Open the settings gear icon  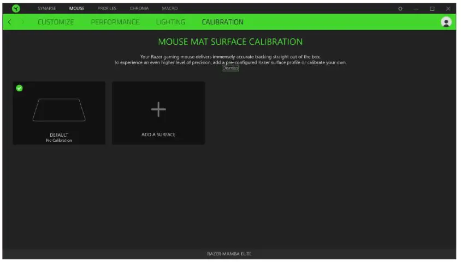click(x=400, y=9)
